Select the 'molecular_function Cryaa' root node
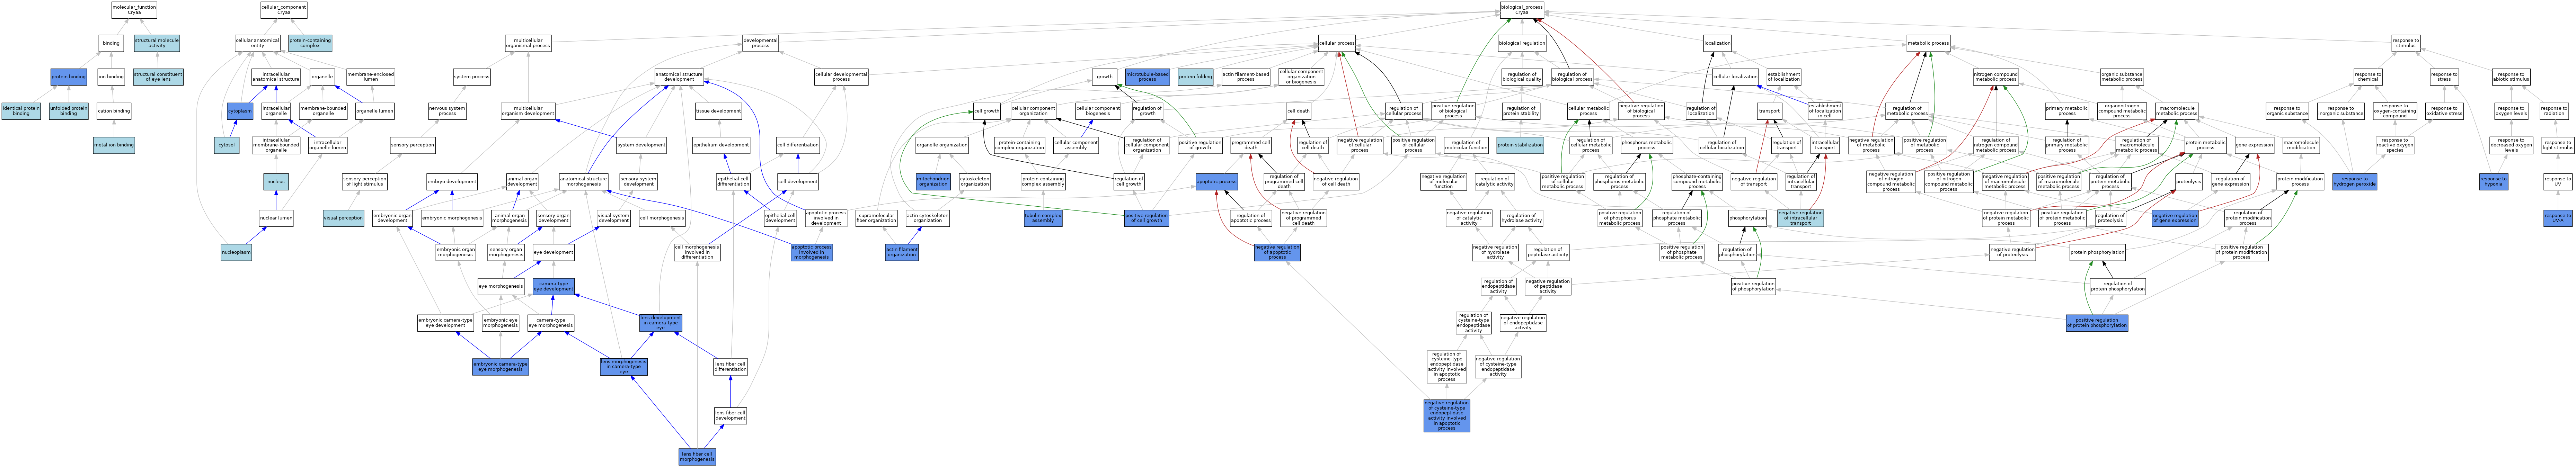 [x=134, y=10]
